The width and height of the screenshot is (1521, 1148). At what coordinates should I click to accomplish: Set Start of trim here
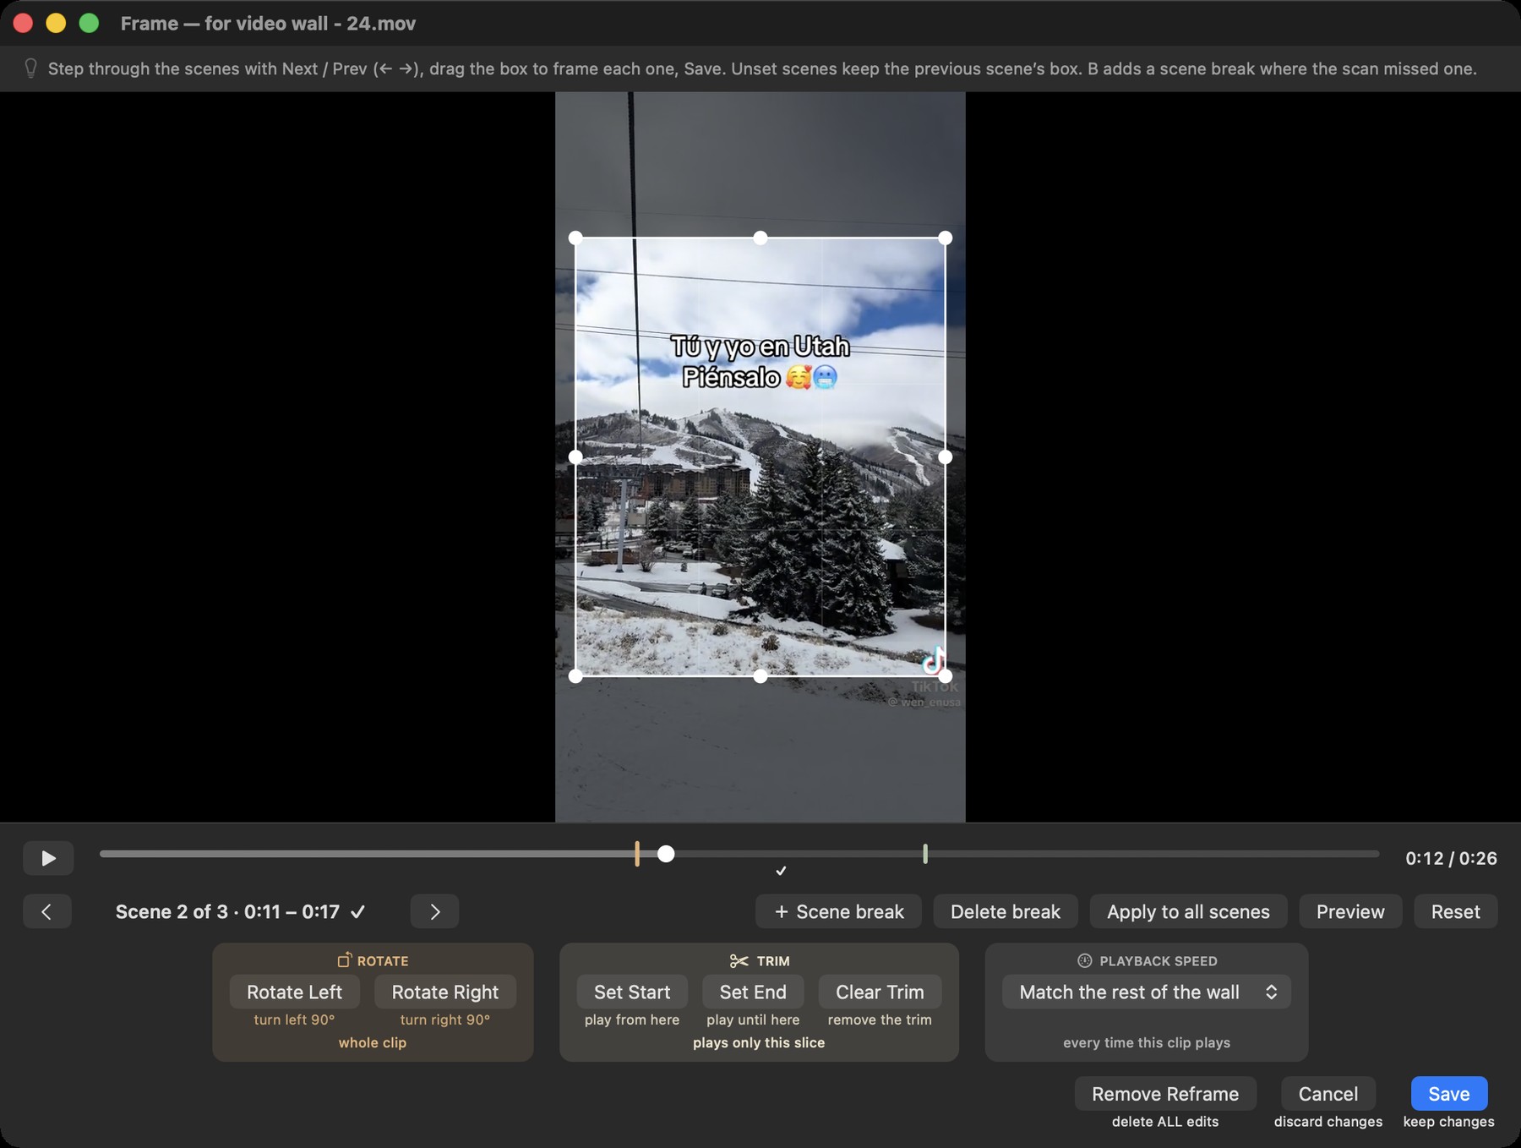point(632,992)
